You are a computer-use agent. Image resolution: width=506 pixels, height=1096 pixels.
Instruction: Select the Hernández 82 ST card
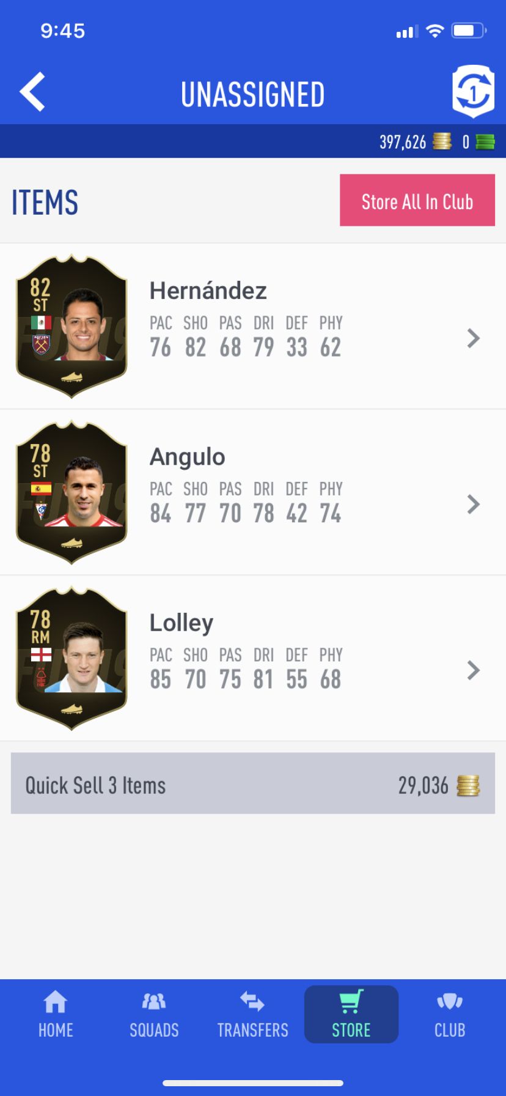71,326
